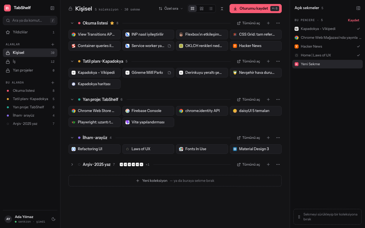Switch to the İş space
The image size is (365, 228).
click(30, 62)
